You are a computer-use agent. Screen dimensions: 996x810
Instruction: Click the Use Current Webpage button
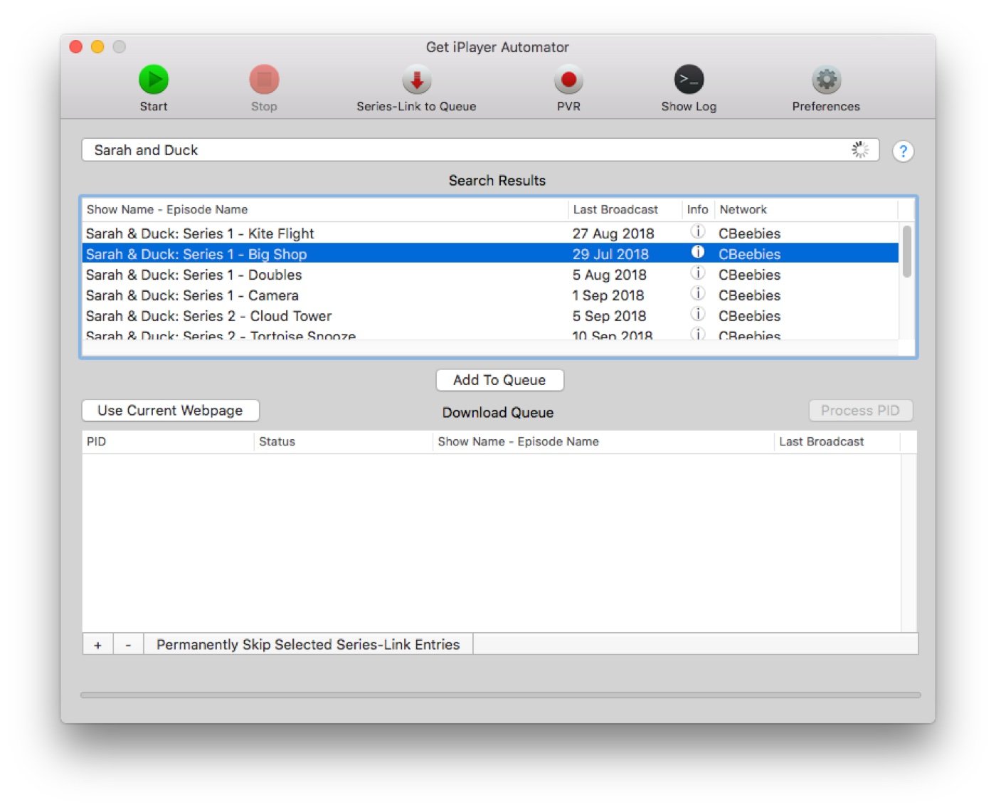tap(169, 410)
